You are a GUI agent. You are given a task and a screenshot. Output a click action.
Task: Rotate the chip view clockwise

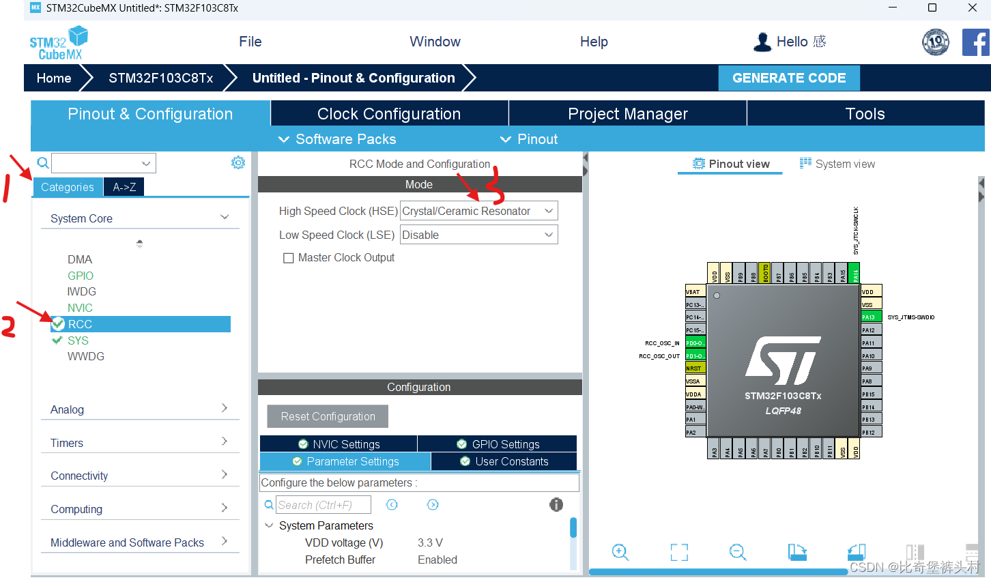click(x=797, y=552)
